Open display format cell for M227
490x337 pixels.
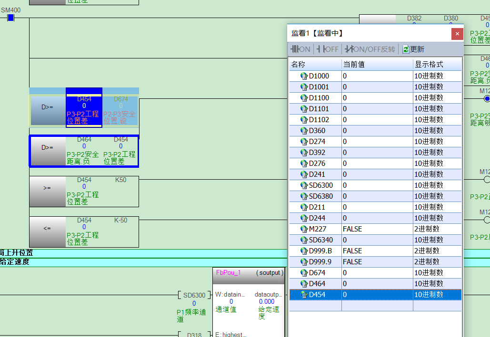(437, 229)
